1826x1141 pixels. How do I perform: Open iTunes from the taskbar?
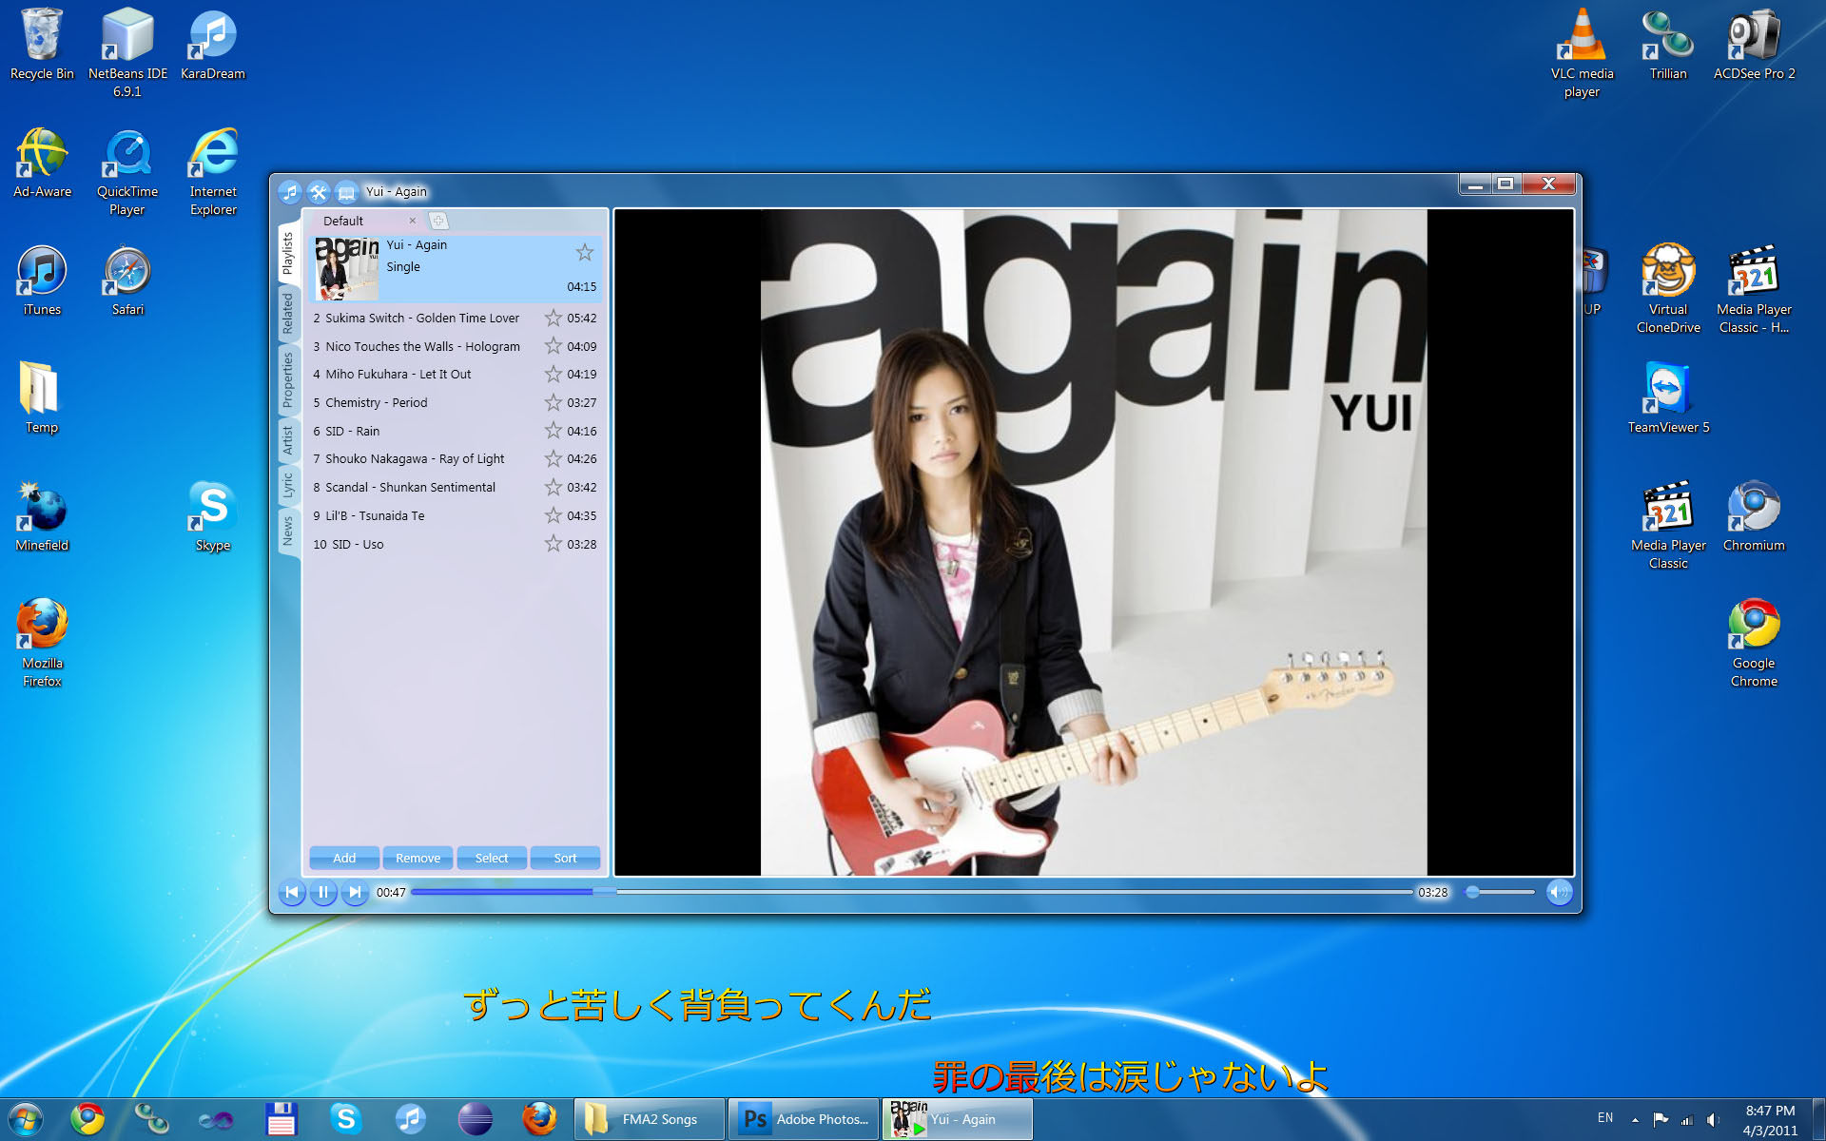(x=410, y=1119)
